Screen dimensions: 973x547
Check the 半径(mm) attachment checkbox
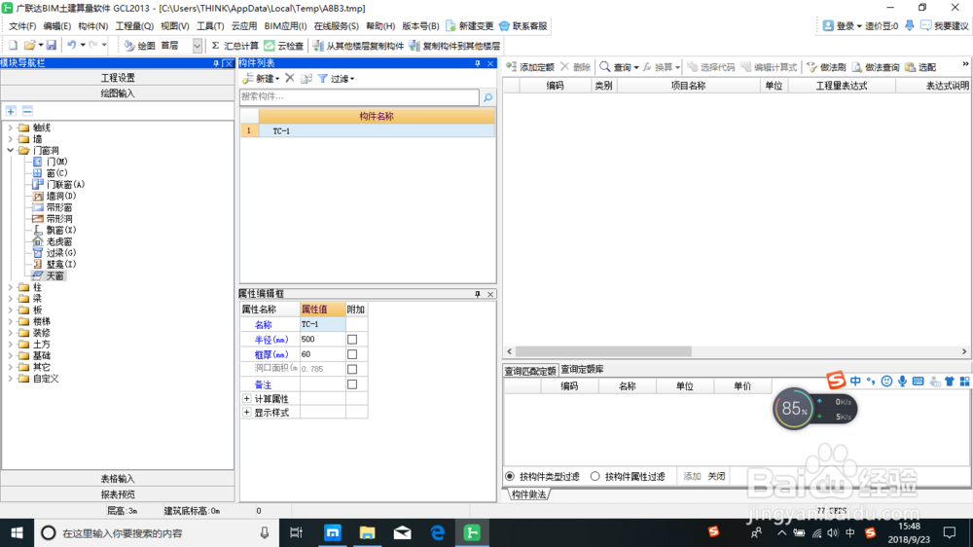352,340
